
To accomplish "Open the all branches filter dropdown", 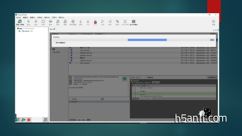I will tap(73, 34).
